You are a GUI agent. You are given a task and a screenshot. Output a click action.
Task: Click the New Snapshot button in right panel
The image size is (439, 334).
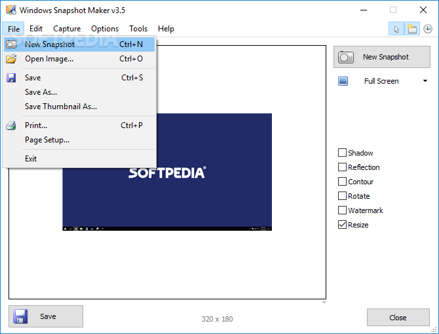[x=382, y=57]
